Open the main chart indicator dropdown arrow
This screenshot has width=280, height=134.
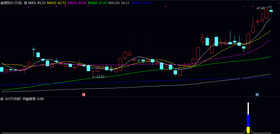coord(26,3)
